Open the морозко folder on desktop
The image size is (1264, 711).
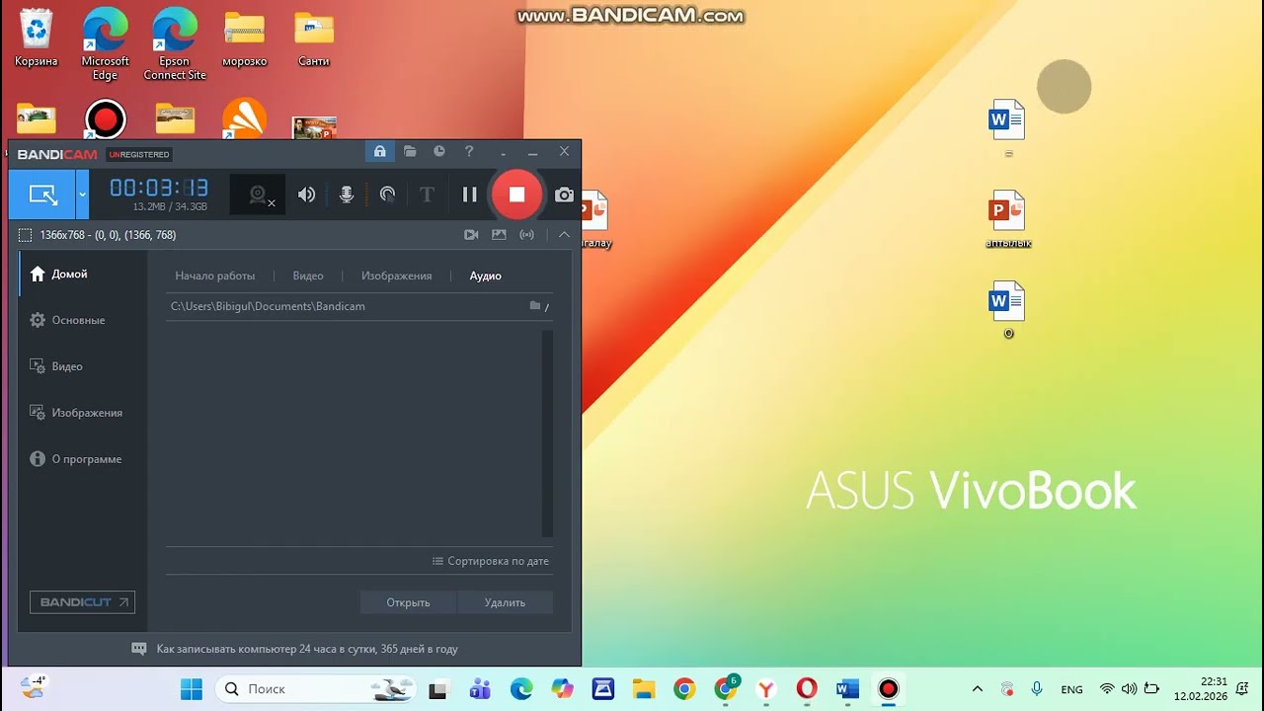(x=244, y=39)
